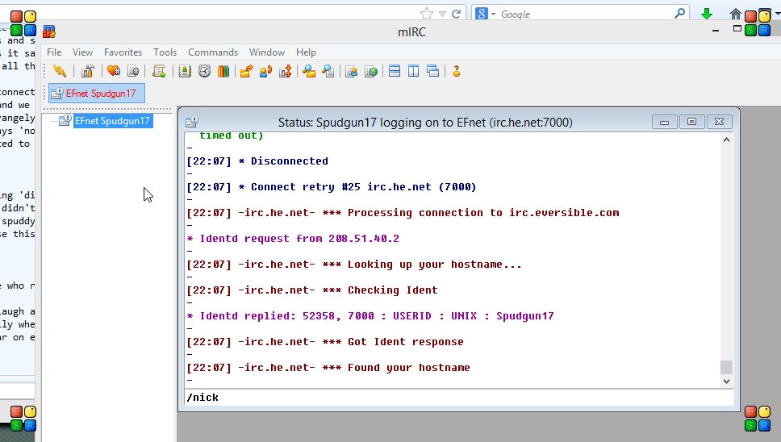Click the Send File folder icon
Image resolution: width=781 pixels, height=442 pixels.
point(246,71)
